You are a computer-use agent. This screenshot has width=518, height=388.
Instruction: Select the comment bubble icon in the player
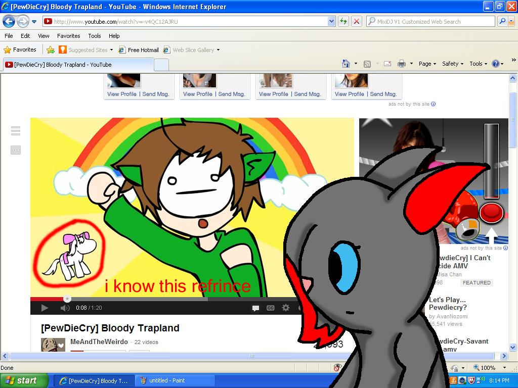tap(256, 308)
